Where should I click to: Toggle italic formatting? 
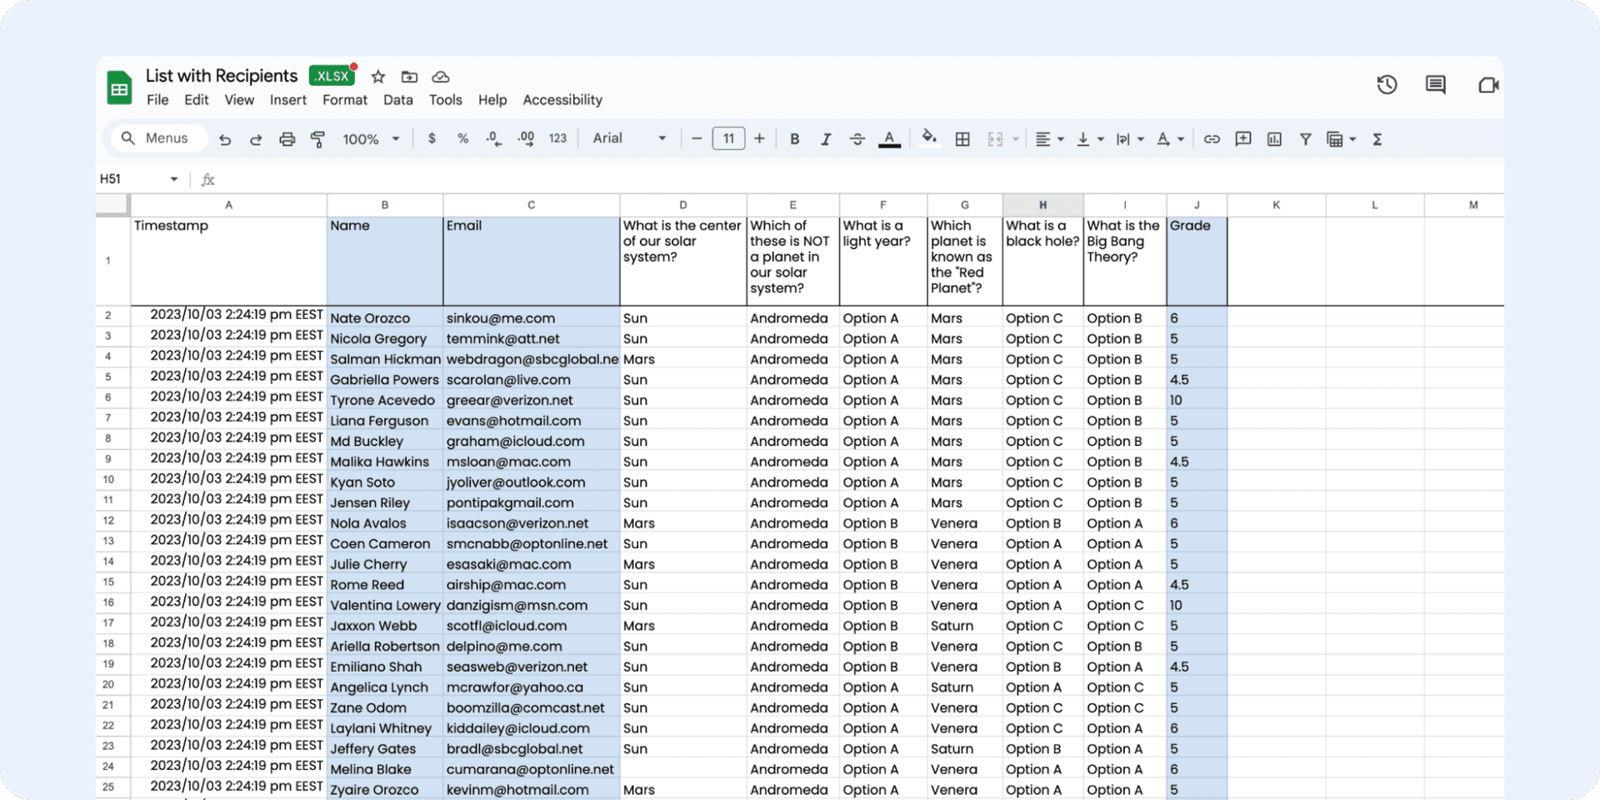click(825, 139)
